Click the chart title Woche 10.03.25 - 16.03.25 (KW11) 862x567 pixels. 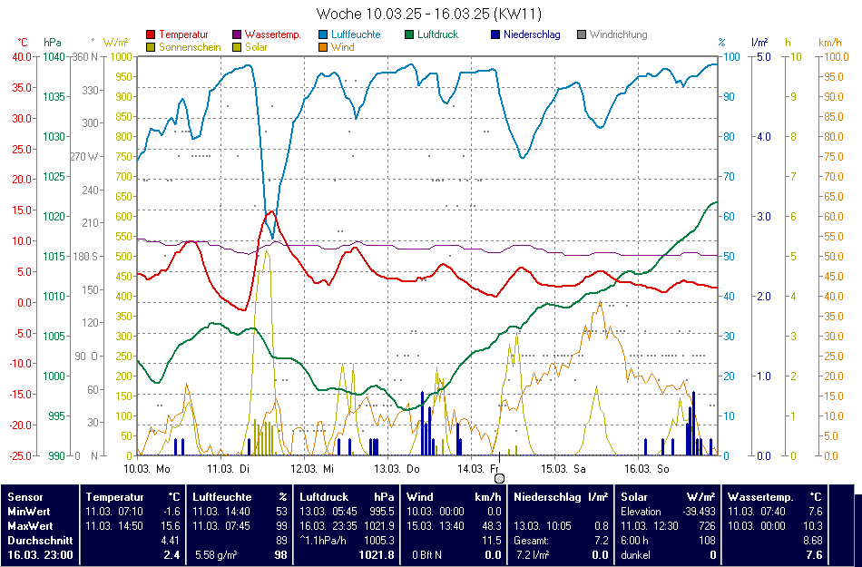pos(429,14)
